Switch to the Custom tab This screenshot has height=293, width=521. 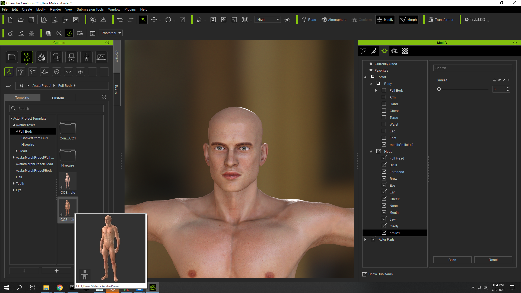[58, 98]
